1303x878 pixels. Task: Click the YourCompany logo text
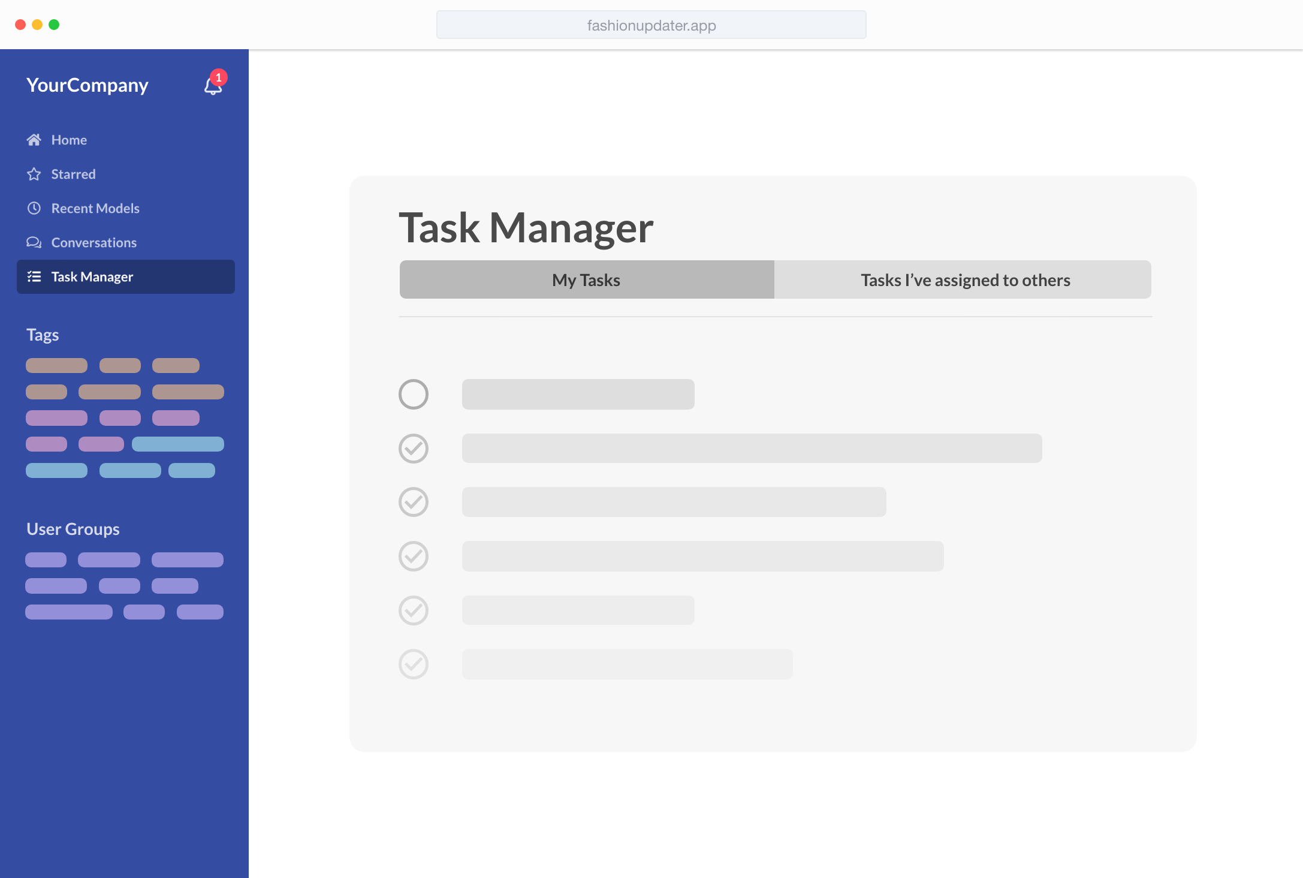88,85
